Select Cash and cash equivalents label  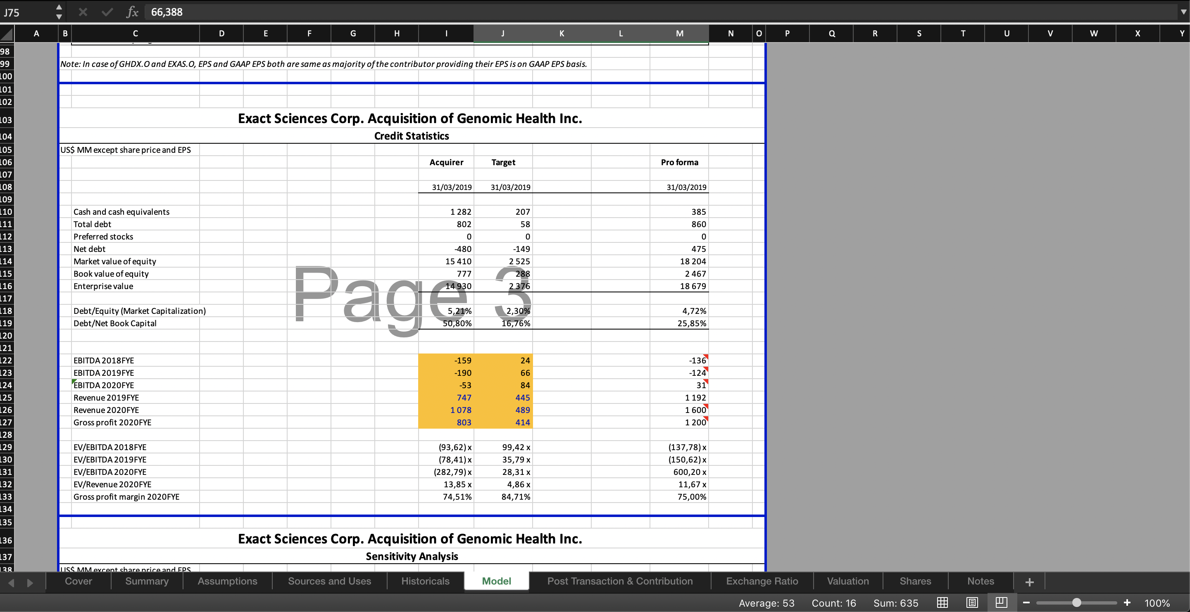pos(136,212)
